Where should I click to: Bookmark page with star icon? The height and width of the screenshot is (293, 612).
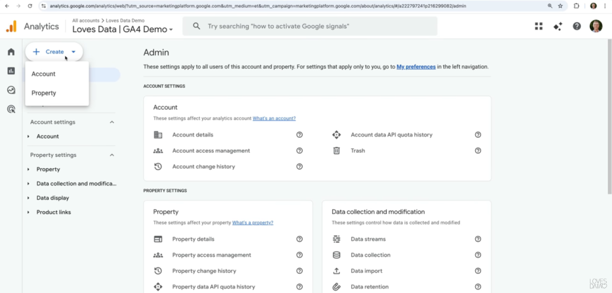561,6
